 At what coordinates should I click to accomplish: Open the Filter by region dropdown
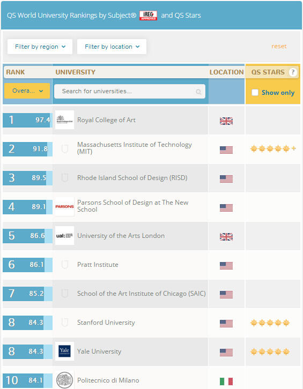[40, 47]
